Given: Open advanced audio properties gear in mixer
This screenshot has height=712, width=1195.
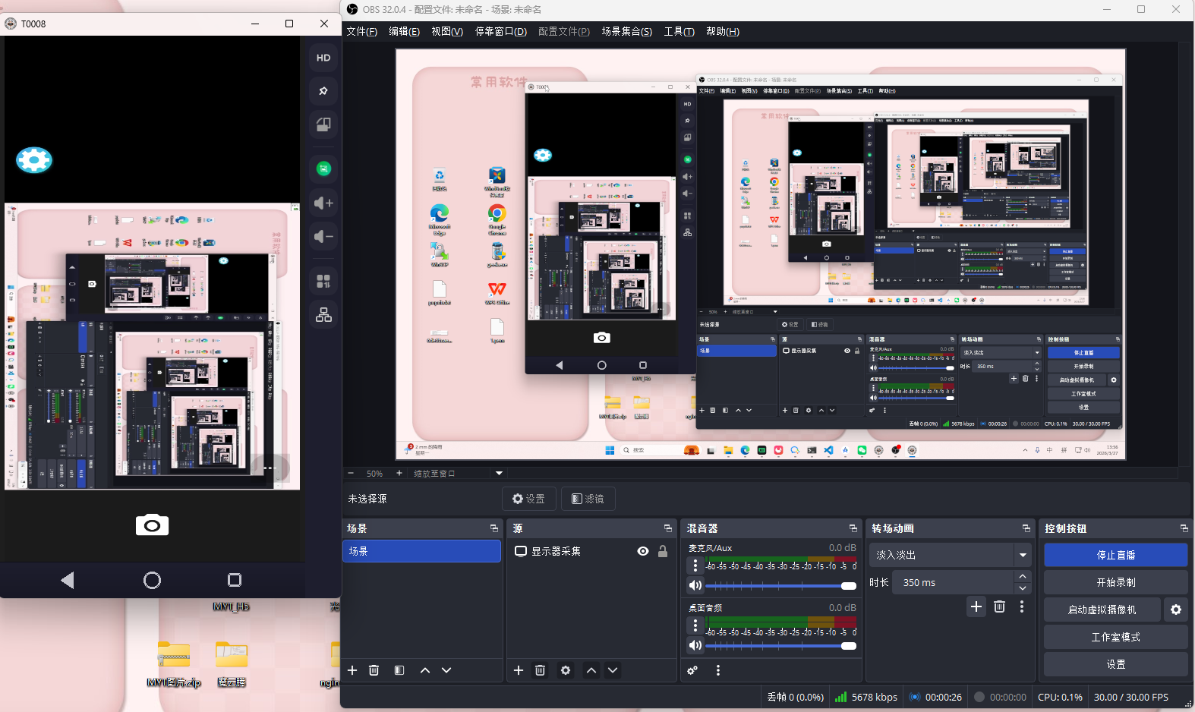Looking at the screenshot, I should point(692,670).
